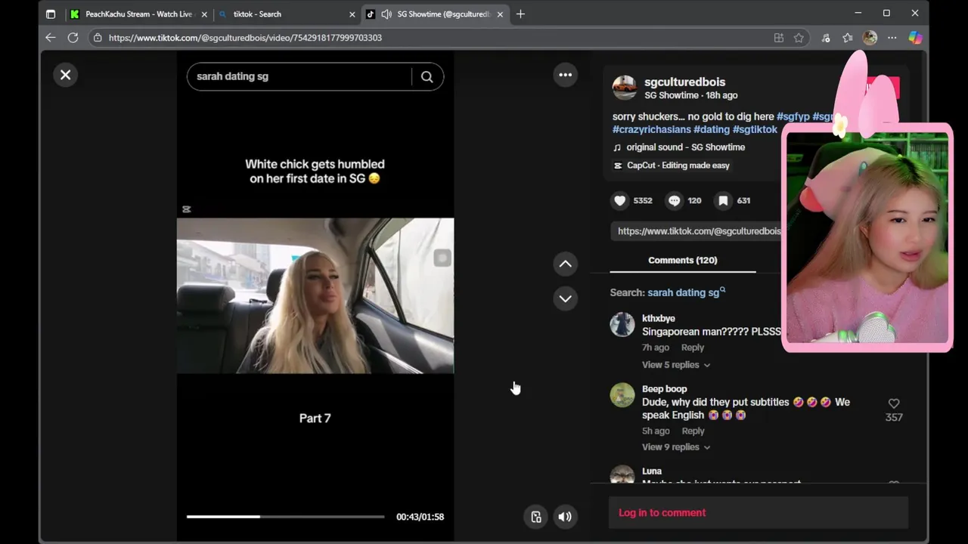The height and width of the screenshot is (544, 968).
Task: Open the #sgtiktok hashtag
Action: click(755, 129)
